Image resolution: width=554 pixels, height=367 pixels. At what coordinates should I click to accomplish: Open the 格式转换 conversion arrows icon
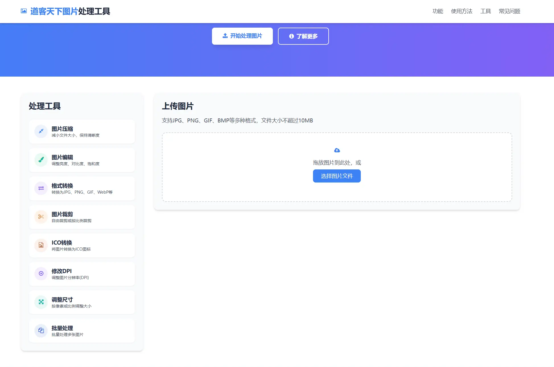click(x=41, y=188)
